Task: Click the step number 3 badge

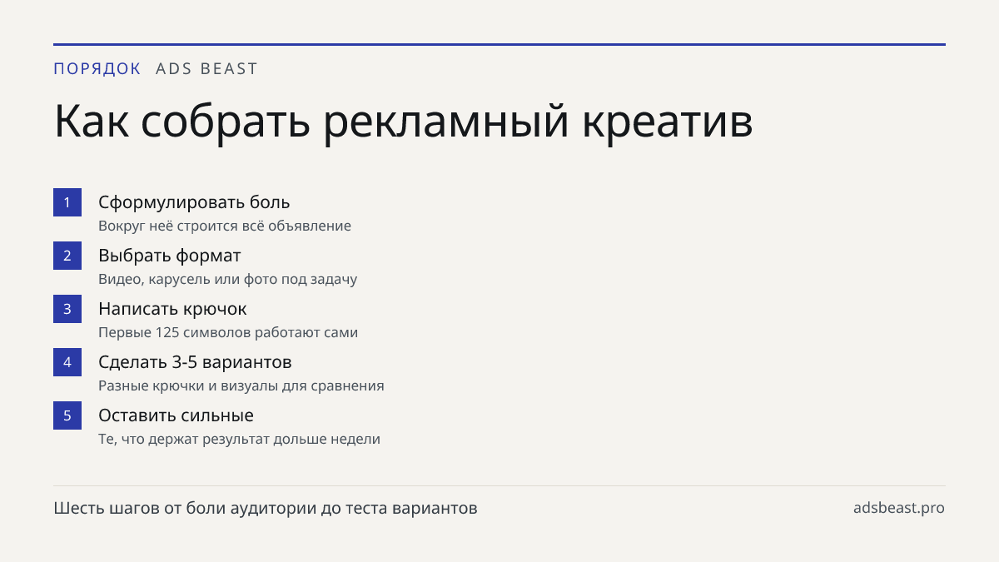Action: click(67, 309)
